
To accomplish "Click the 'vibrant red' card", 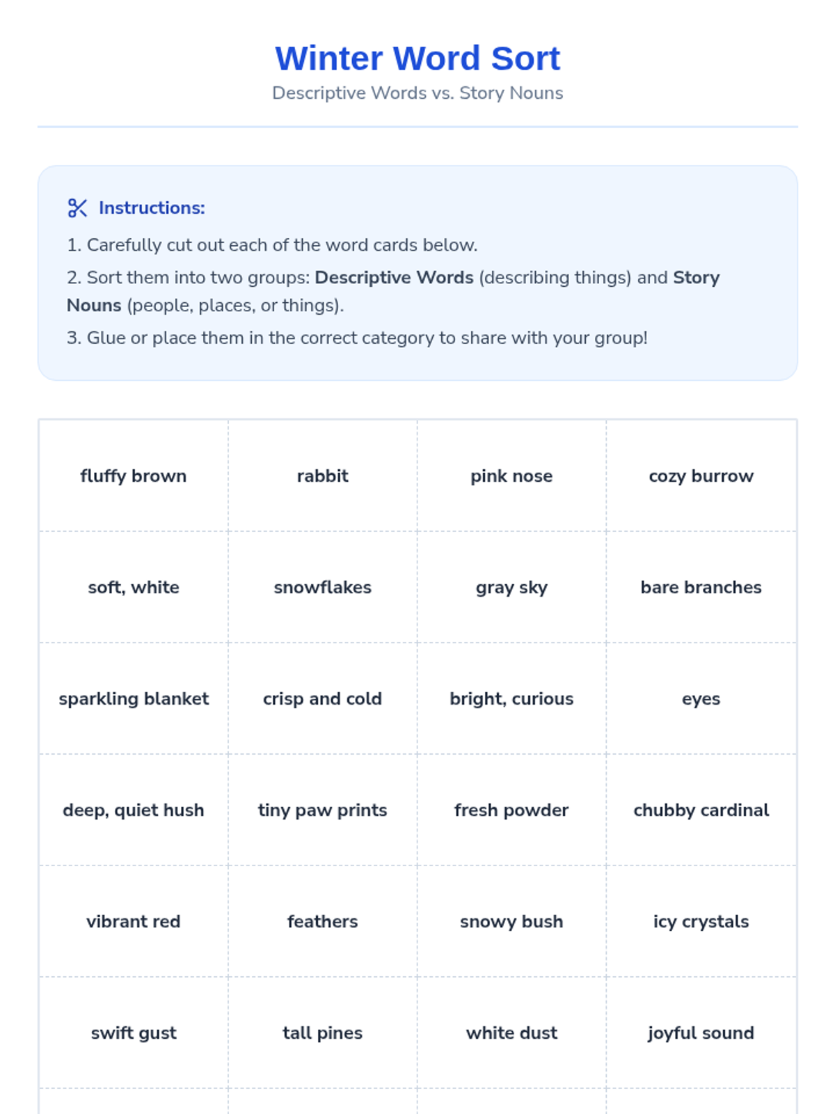I will tap(134, 921).
